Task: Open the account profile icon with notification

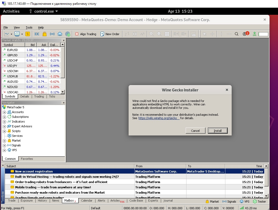Action: (246, 34)
